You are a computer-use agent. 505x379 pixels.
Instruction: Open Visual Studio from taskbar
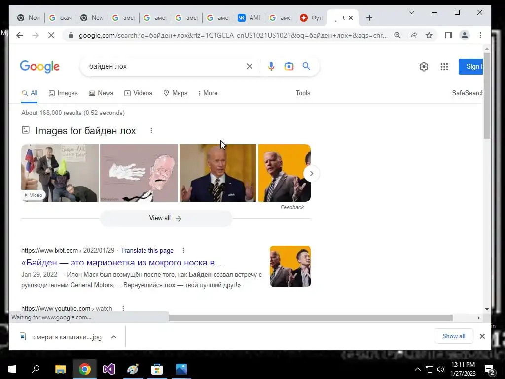click(108, 369)
